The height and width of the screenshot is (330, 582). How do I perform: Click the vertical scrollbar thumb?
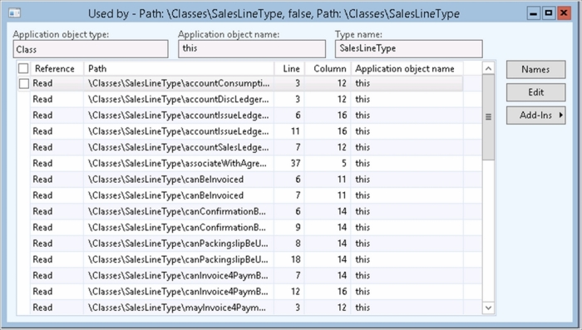489,117
